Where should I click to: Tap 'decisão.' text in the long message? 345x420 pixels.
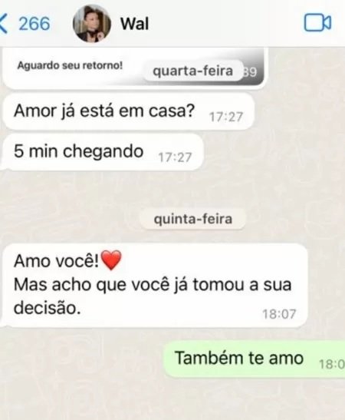pyautogui.click(x=47, y=307)
